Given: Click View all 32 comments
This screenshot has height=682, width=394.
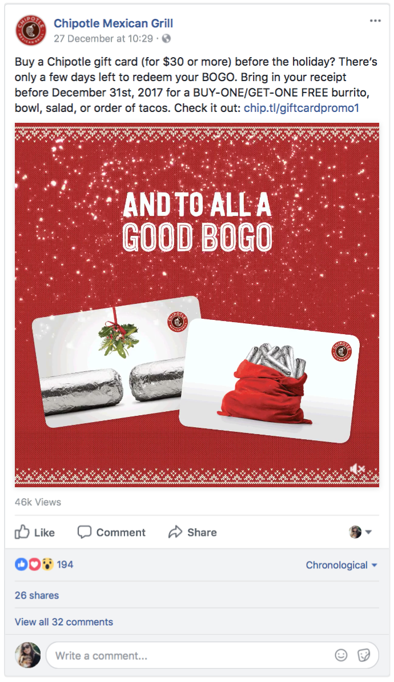Looking at the screenshot, I should tap(64, 622).
